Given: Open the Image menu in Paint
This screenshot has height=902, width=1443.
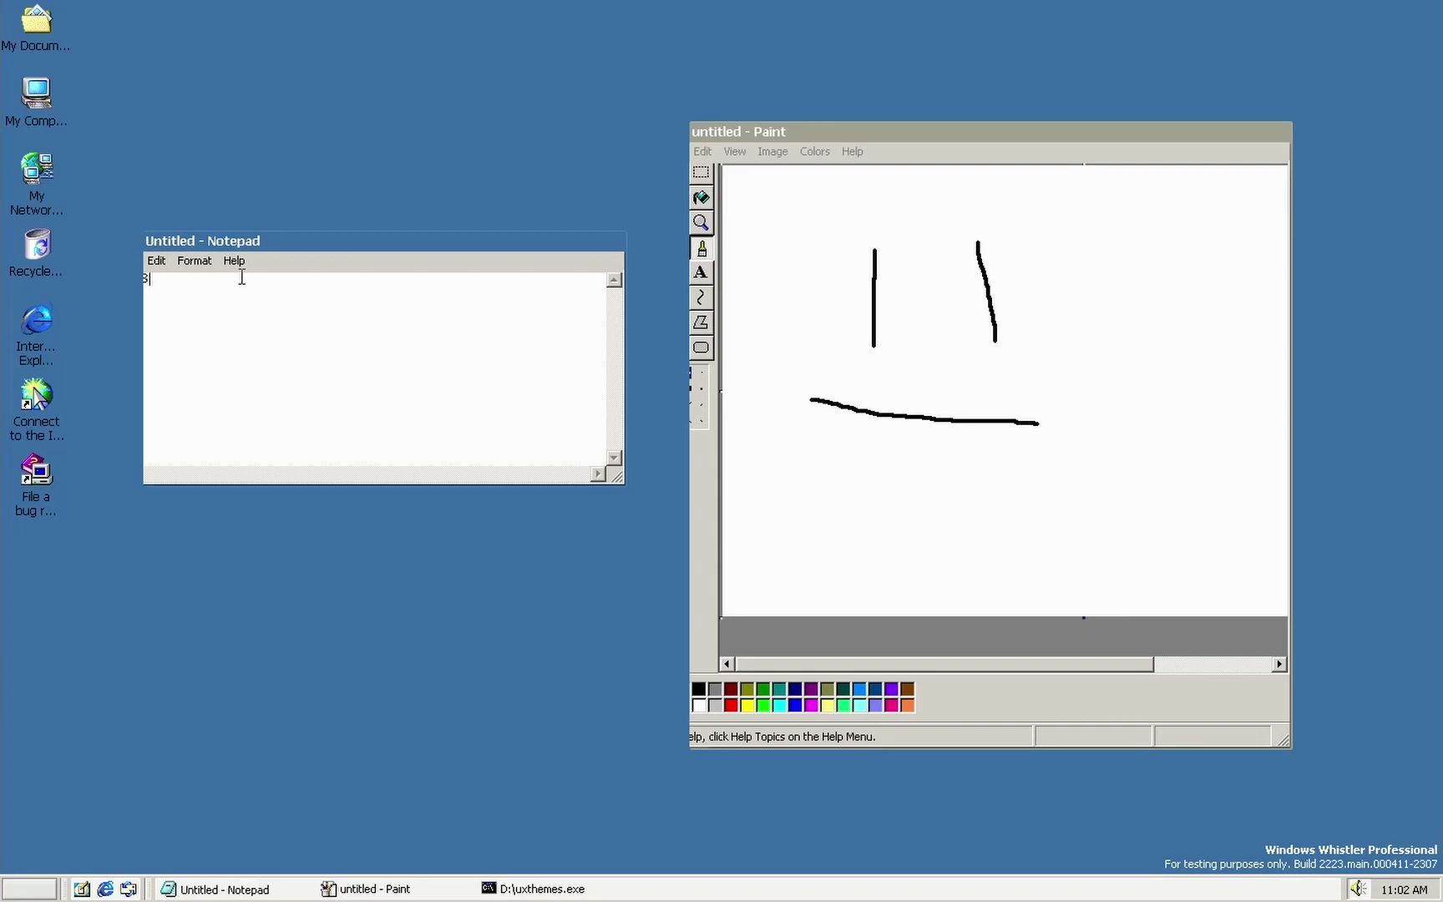Looking at the screenshot, I should 772,151.
